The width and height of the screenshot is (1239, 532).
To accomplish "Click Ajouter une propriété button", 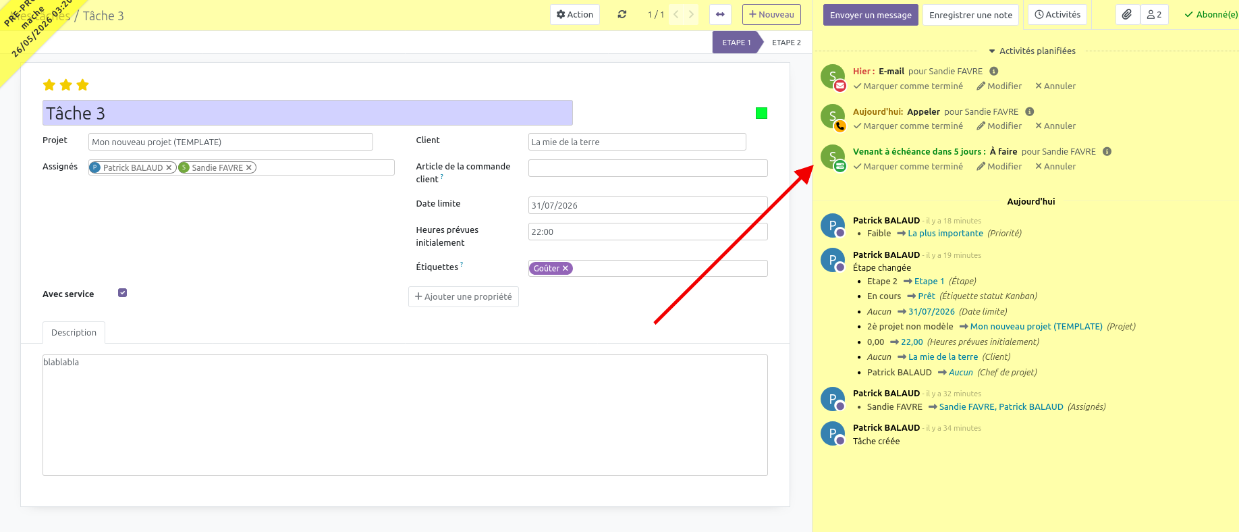I will (x=464, y=297).
